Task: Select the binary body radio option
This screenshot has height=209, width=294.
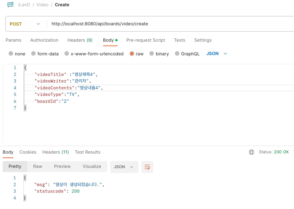Action: pyautogui.click(x=152, y=54)
